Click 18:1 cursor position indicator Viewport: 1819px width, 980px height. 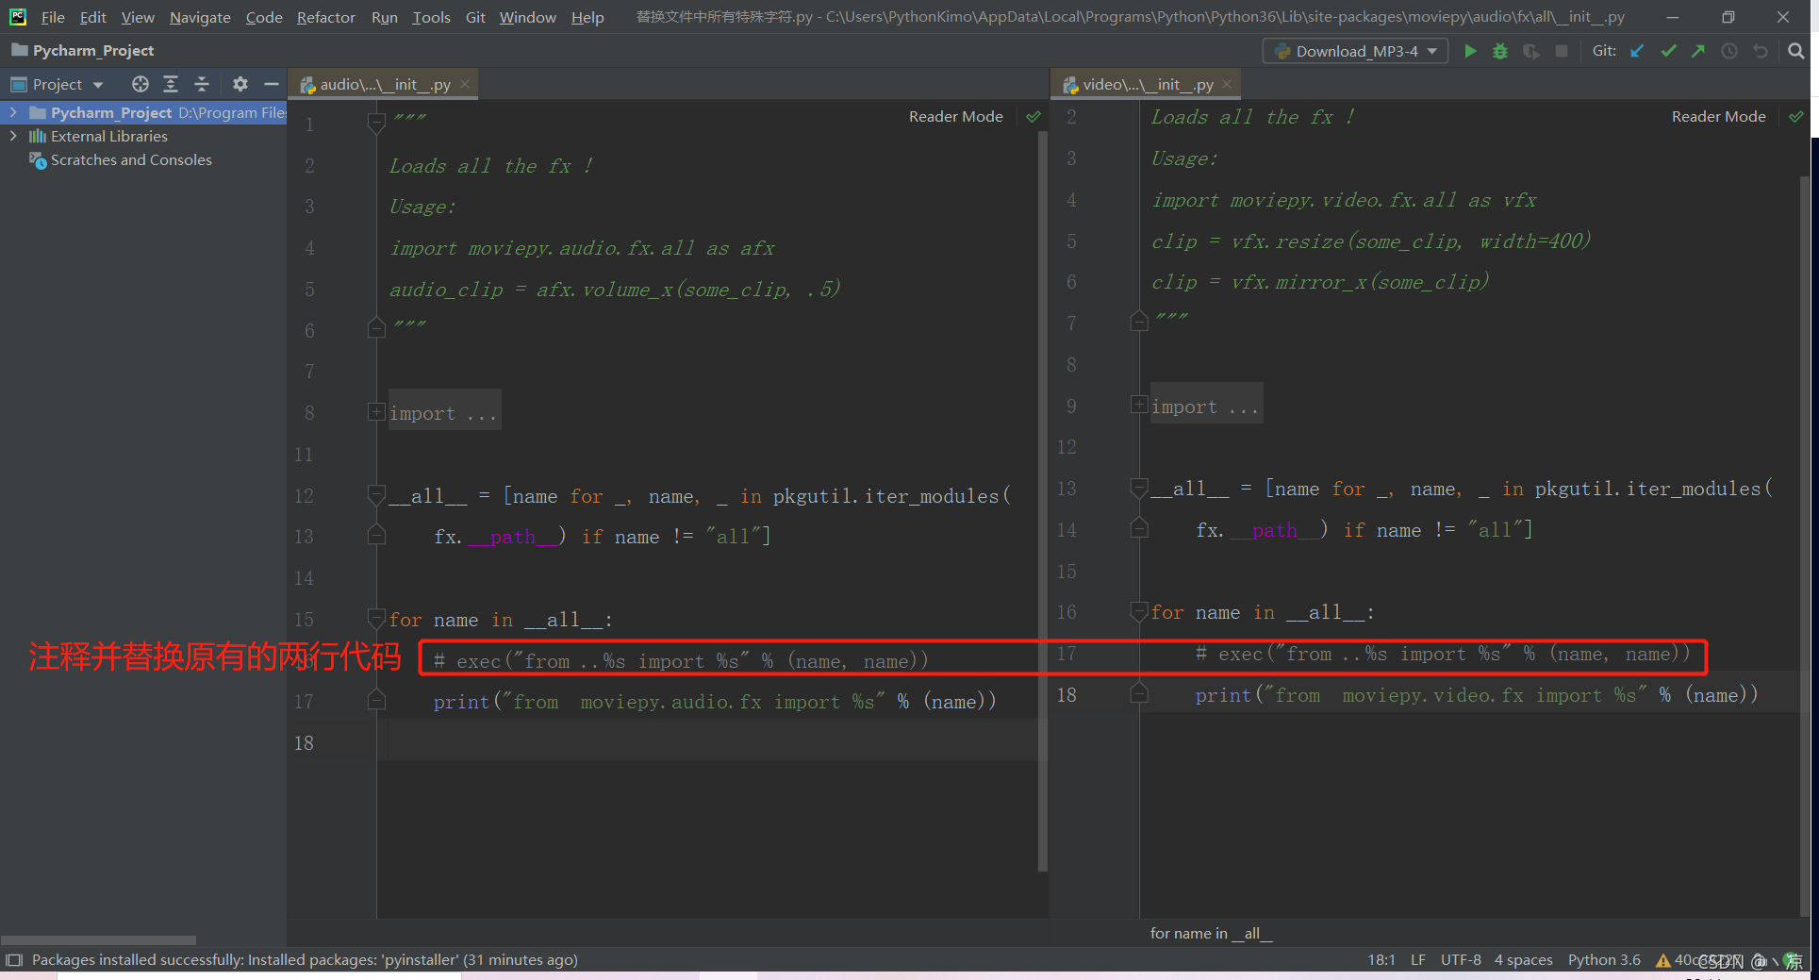(x=1381, y=960)
